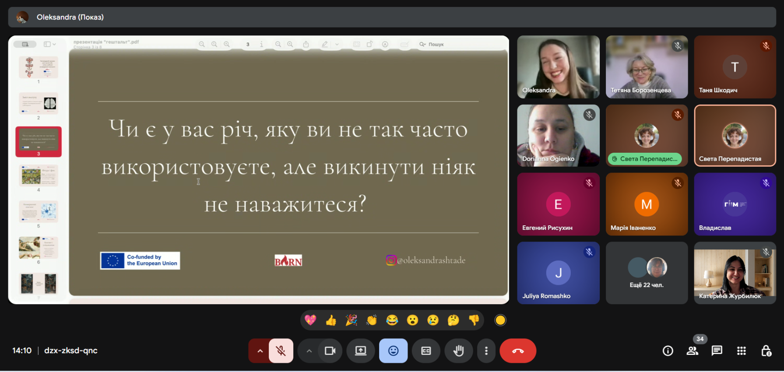784x372 pixels.
Task: Show the participants list
Action: tap(693, 351)
